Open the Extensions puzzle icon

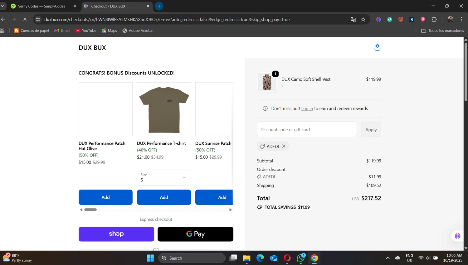tap(434, 19)
